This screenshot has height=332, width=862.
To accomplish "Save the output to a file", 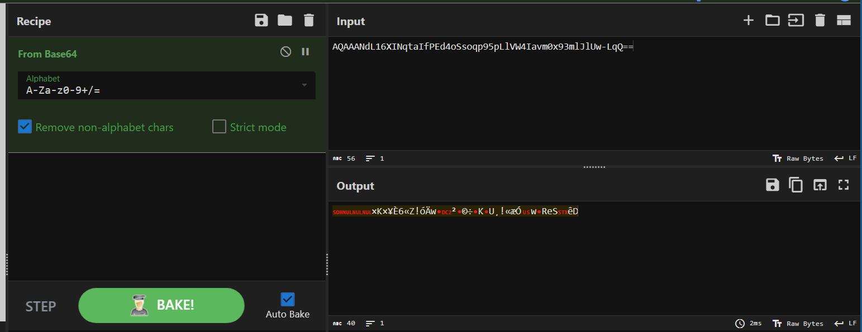I will (x=772, y=185).
